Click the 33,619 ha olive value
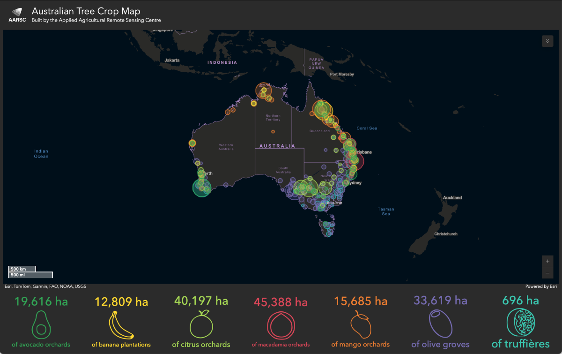Image resolution: width=562 pixels, height=354 pixels. (440, 300)
